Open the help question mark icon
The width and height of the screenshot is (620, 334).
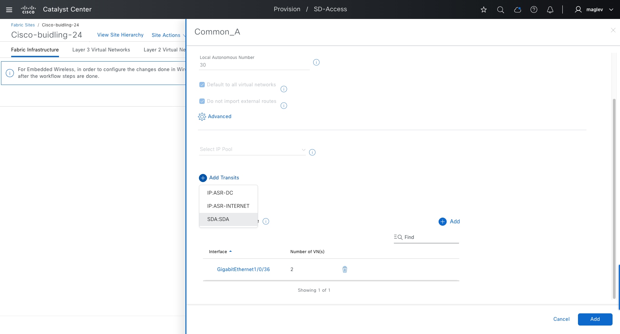tap(534, 9)
